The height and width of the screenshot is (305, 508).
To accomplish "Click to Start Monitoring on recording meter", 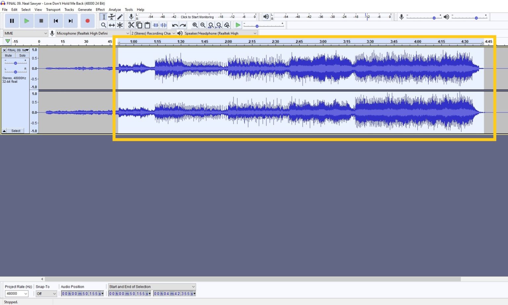I will point(197,17).
